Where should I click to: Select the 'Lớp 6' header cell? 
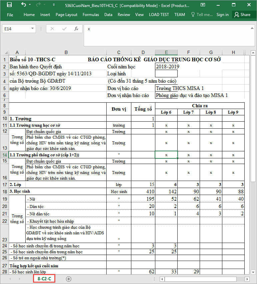pyautogui.click(x=166, y=112)
